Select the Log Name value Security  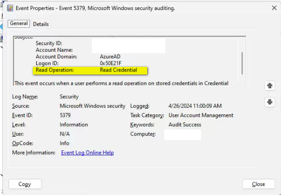tap(69, 97)
